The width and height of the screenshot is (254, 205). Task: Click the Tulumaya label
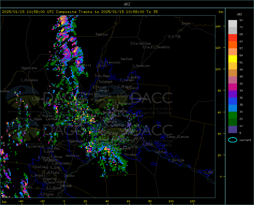105,81
